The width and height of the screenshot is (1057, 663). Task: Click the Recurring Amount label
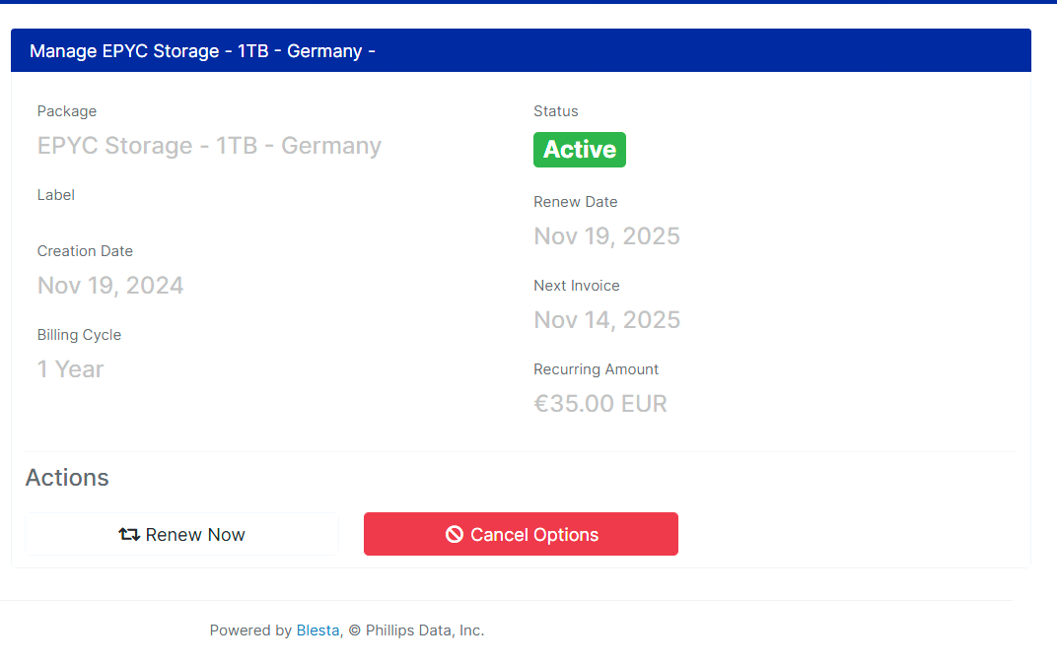[x=596, y=369]
